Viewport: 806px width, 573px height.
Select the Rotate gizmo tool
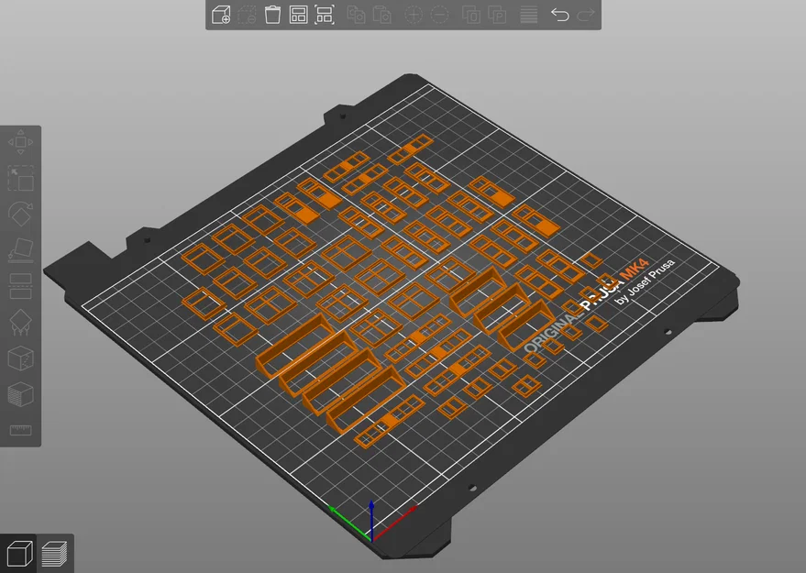(20, 214)
